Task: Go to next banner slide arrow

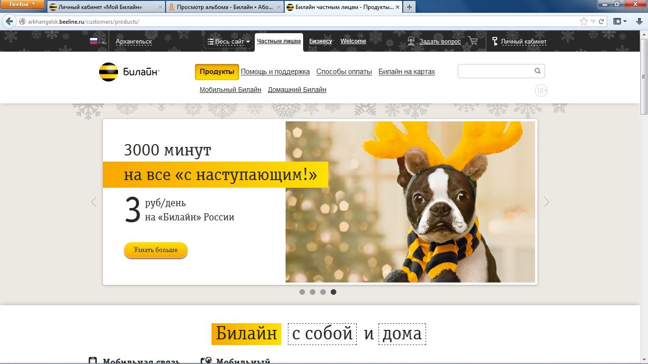Action: click(546, 202)
